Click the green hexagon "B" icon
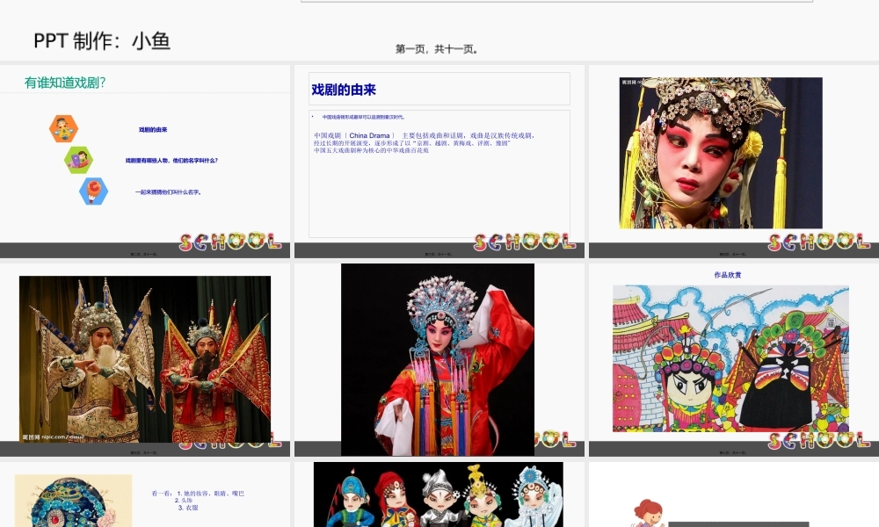Screen dimensions: 879x527 [x=79, y=159]
